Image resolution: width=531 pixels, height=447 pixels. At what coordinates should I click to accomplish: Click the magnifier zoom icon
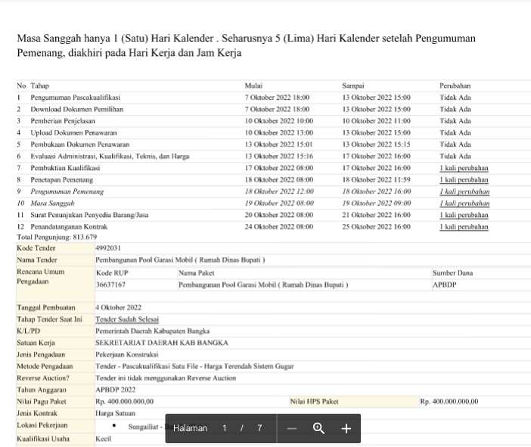point(318,428)
